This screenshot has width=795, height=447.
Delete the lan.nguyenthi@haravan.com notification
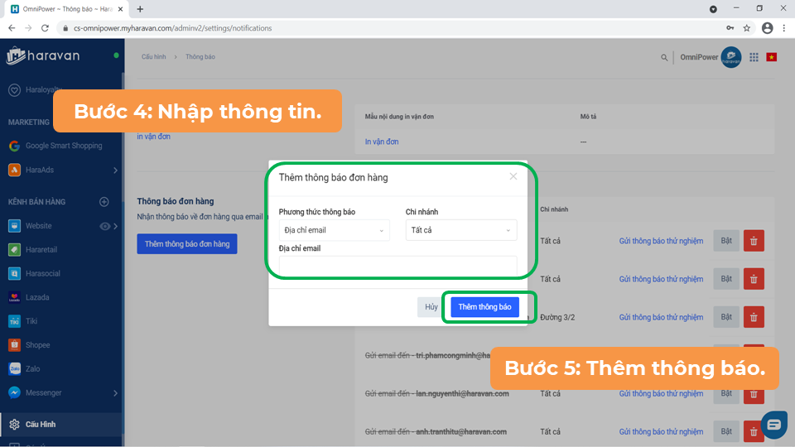pos(754,393)
